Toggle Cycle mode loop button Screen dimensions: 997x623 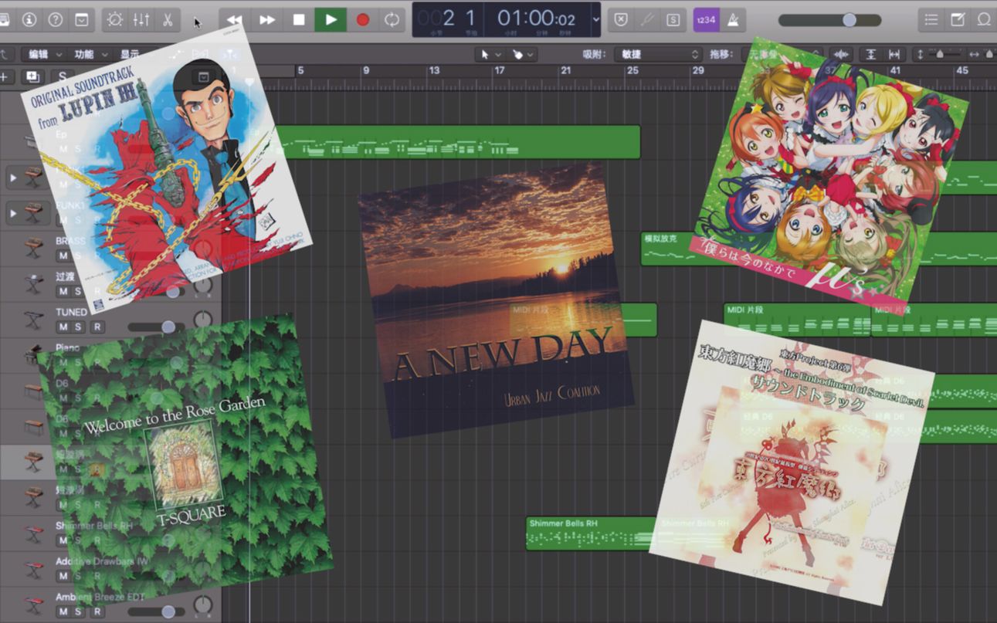392,19
